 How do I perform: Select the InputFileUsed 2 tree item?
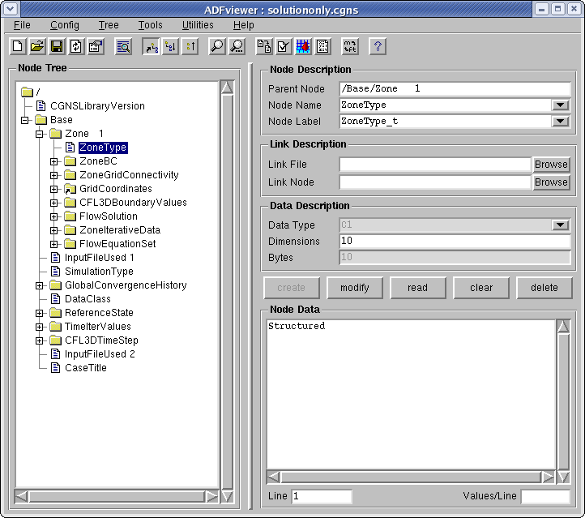pyautogui.click(x=100, y=354)
